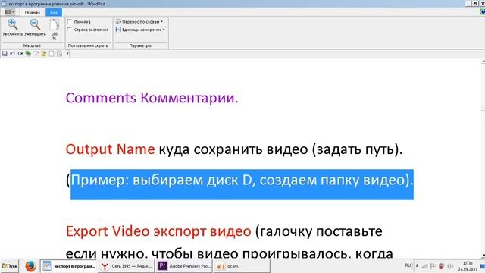Switch to WordPad taskbar button экспорт в програм...

click(70, 266)
